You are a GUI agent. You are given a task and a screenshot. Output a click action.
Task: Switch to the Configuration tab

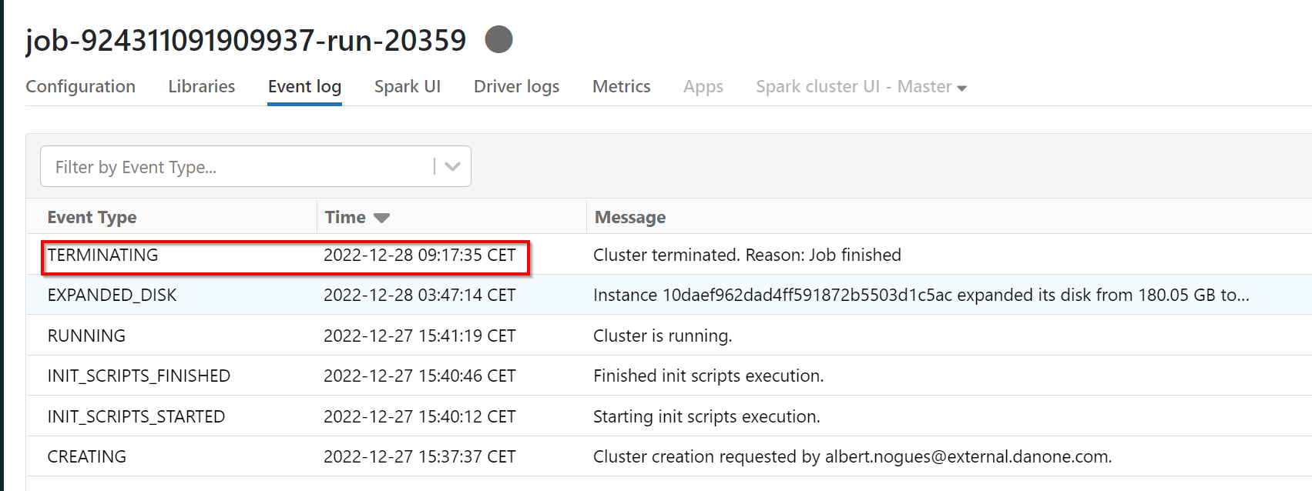point(80,86)
